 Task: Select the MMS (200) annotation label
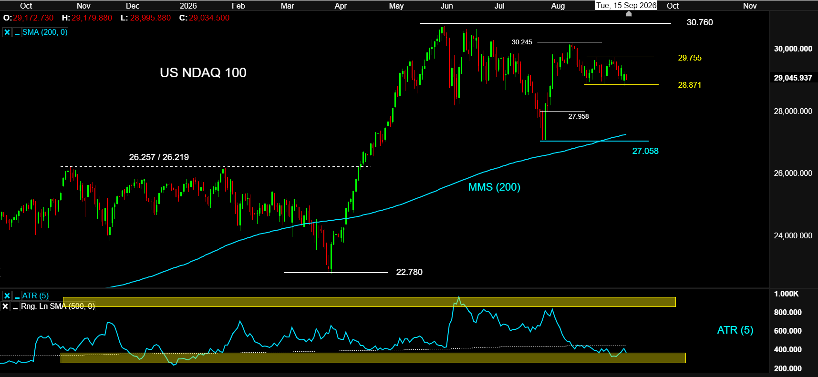click(x=494, y=187)
